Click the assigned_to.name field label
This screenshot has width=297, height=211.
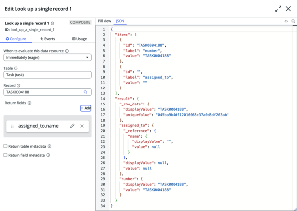[x=38, y=126]
